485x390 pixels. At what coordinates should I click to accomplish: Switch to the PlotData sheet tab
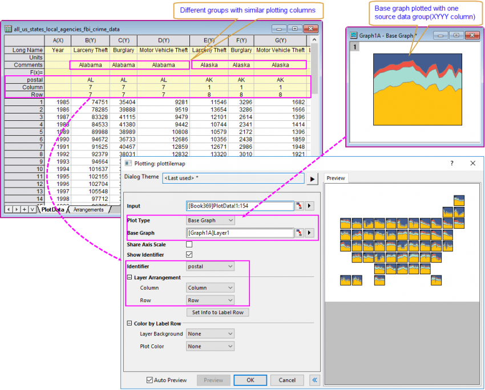point(53,209)
